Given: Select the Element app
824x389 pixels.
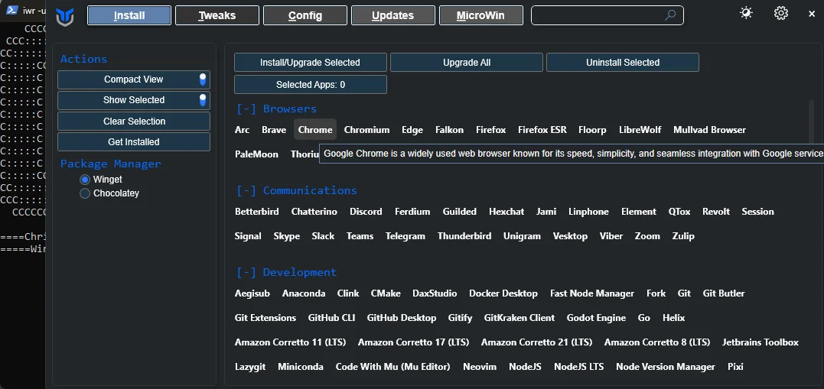Looking at the screenshot, I should tap(639, 212).
